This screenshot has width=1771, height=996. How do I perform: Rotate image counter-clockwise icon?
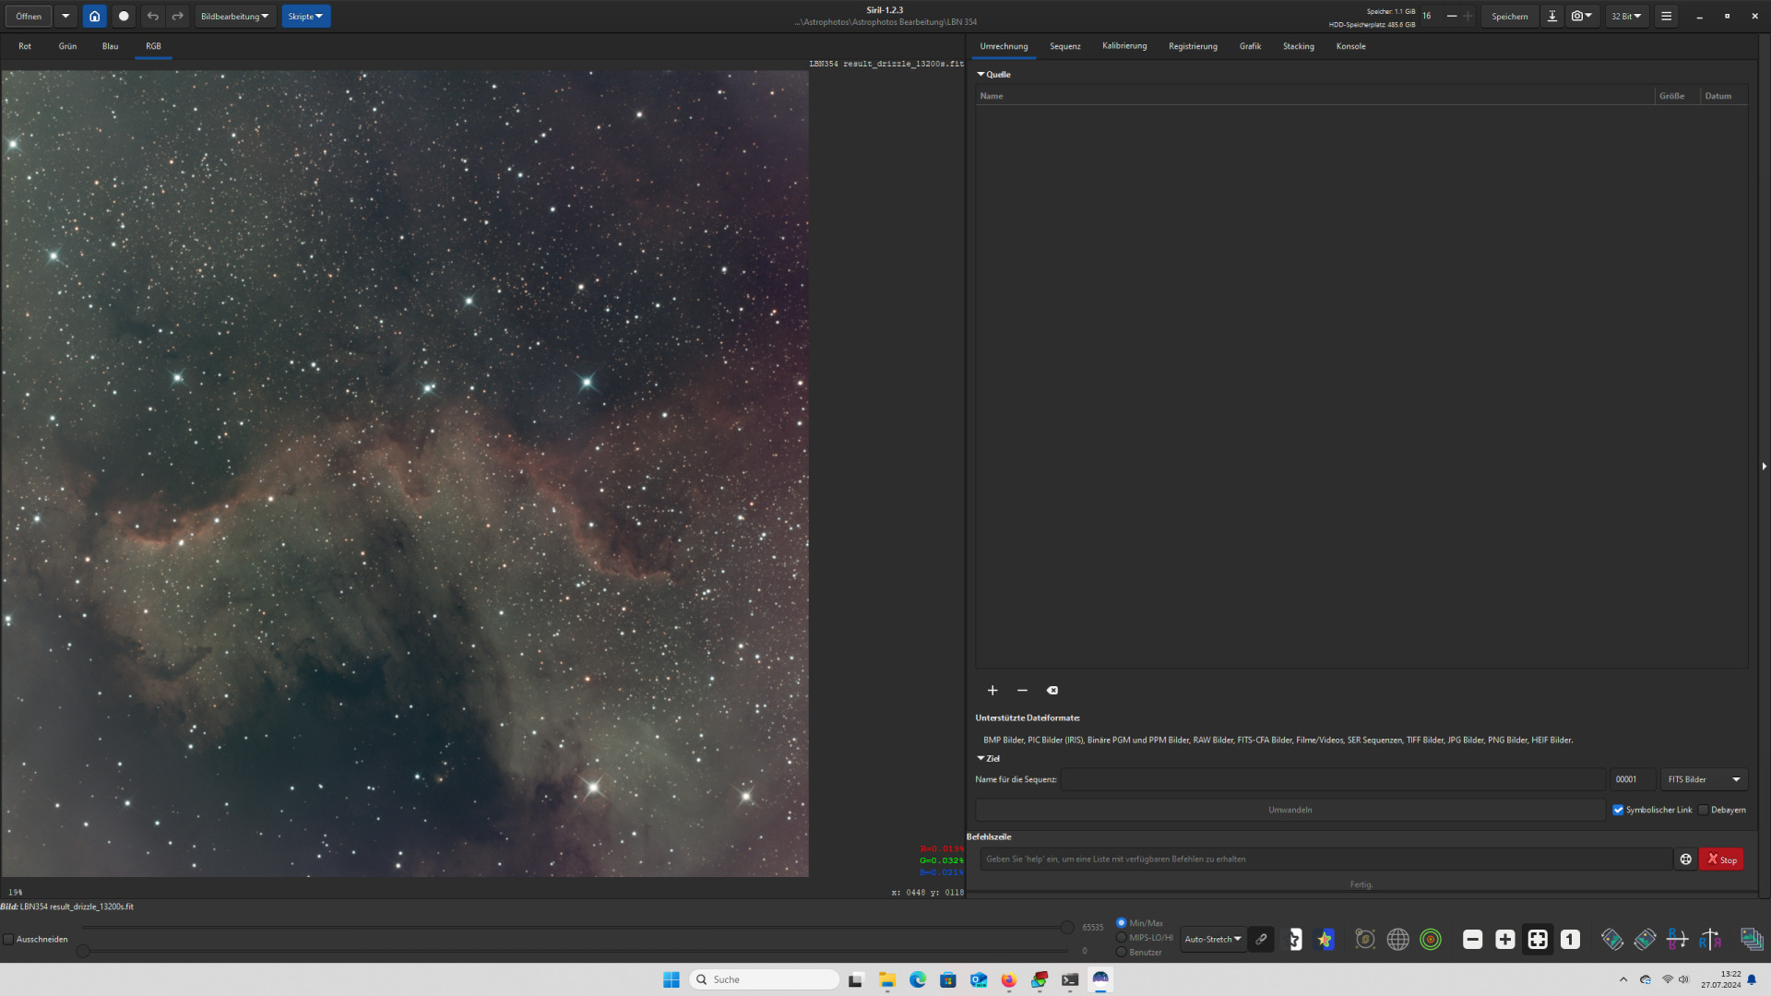point(1612,939)
